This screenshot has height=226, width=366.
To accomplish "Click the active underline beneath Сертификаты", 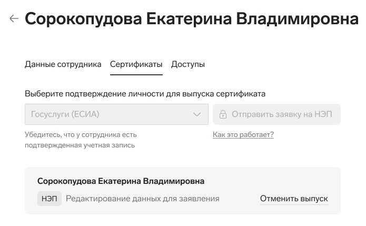I will click(x=136, y=75).
